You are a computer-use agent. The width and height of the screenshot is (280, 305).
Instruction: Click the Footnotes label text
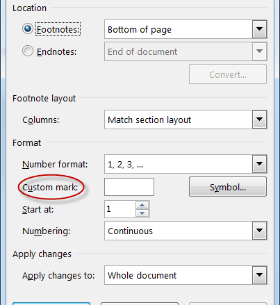click(58, 29)
